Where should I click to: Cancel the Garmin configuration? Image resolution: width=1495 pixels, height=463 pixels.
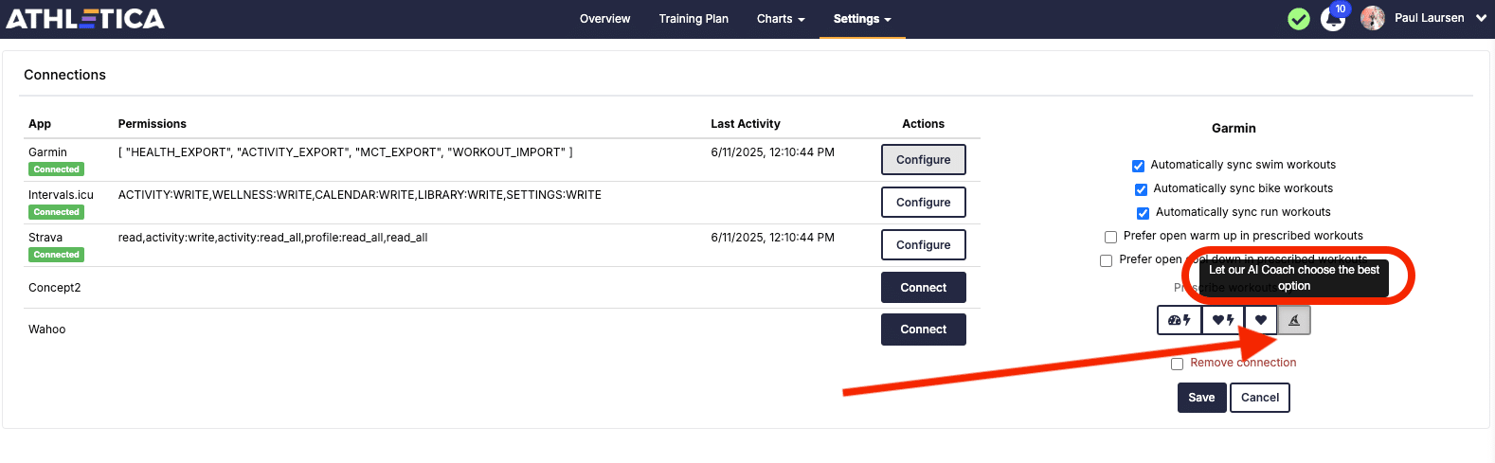(x=1260, y=398)
